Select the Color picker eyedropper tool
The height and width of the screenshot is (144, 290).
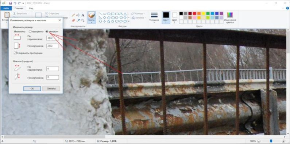pyautogui.click(x=78, y=20)
